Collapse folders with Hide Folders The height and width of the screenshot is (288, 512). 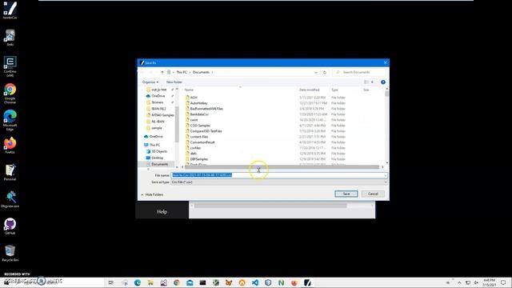coord(152,194)
